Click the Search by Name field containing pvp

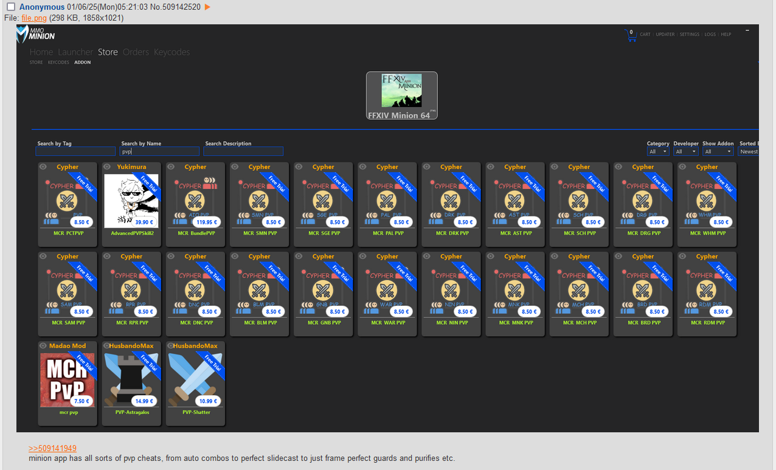(159, 151)
